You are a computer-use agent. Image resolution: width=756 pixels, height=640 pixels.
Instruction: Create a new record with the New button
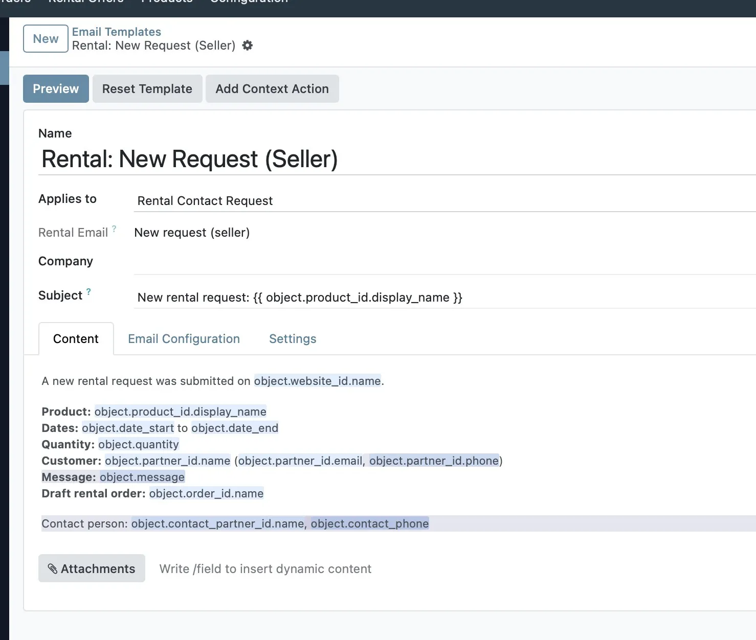pos(46,39)
